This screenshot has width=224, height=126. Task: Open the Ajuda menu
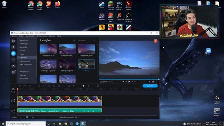(x=59, y=36)
